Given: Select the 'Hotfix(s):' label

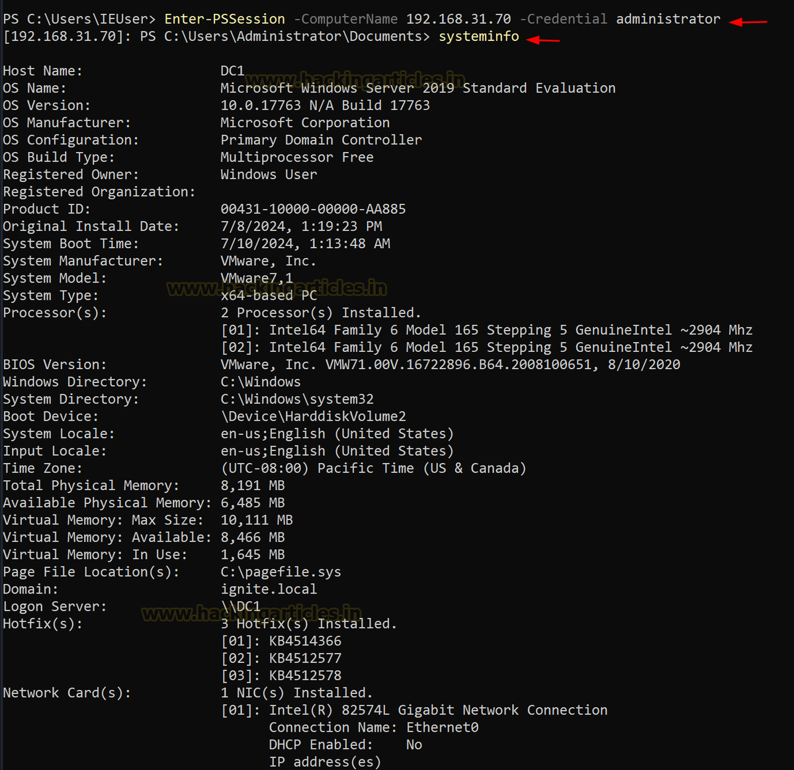Looking at the screenshot, I should click(42, 623).
